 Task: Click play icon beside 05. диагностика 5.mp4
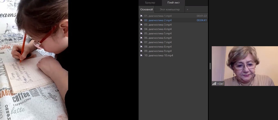[x=141, y=34]
